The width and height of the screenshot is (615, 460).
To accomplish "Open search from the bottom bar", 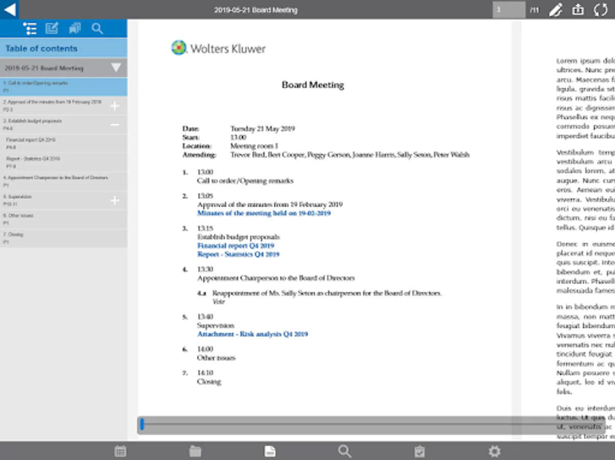I will click(x=345, y=451).
